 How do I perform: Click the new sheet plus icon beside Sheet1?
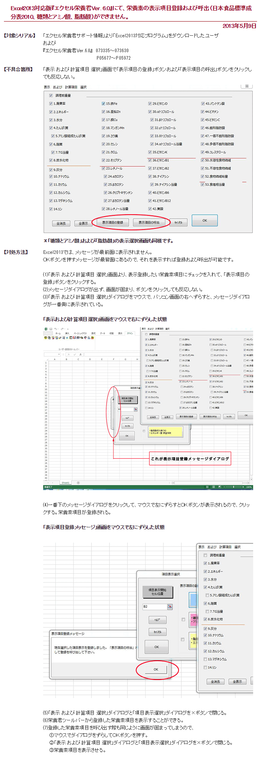[78, 483]
